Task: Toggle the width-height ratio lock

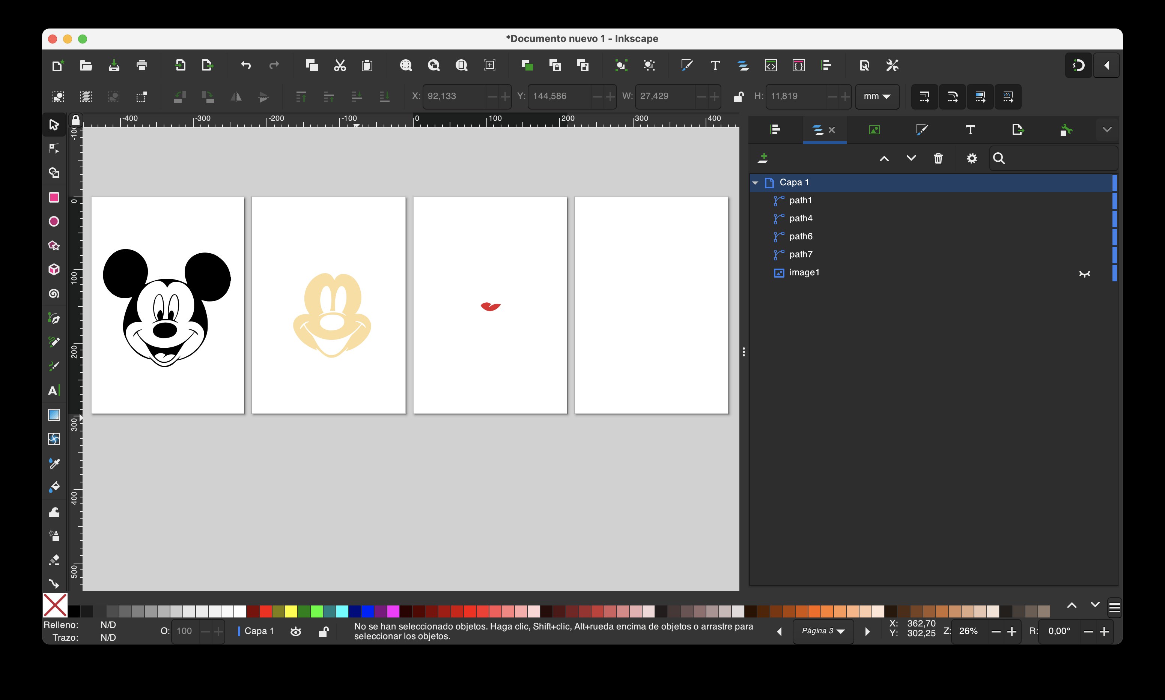Action: [x=739, y=96]
